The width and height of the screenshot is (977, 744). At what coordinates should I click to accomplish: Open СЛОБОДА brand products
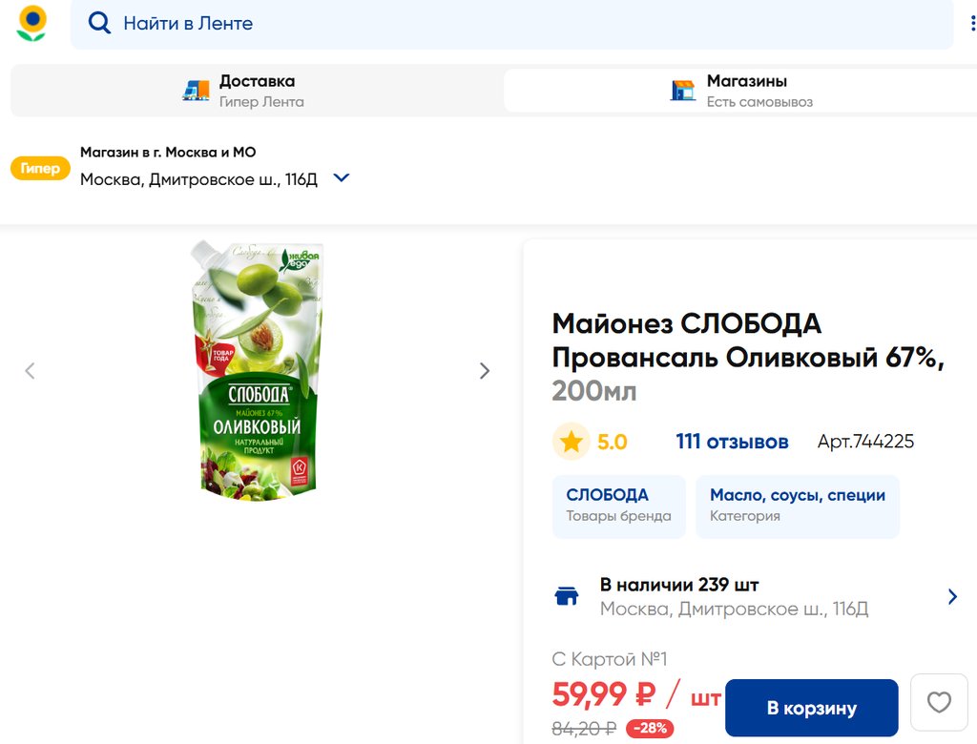[618, 506]
